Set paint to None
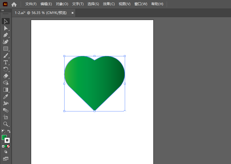The height and width of the screenshot is (164, 231). (8, 146)
